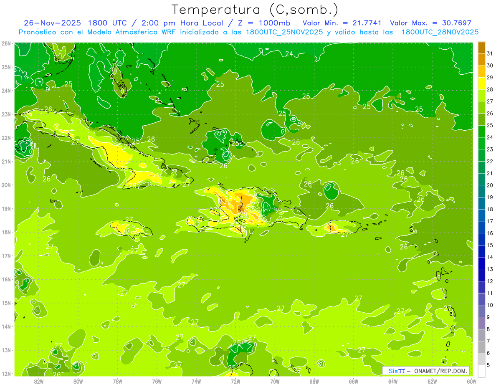Click the legend value 5
The width and height of the screenshot is (501, 387).
point(489,365)
